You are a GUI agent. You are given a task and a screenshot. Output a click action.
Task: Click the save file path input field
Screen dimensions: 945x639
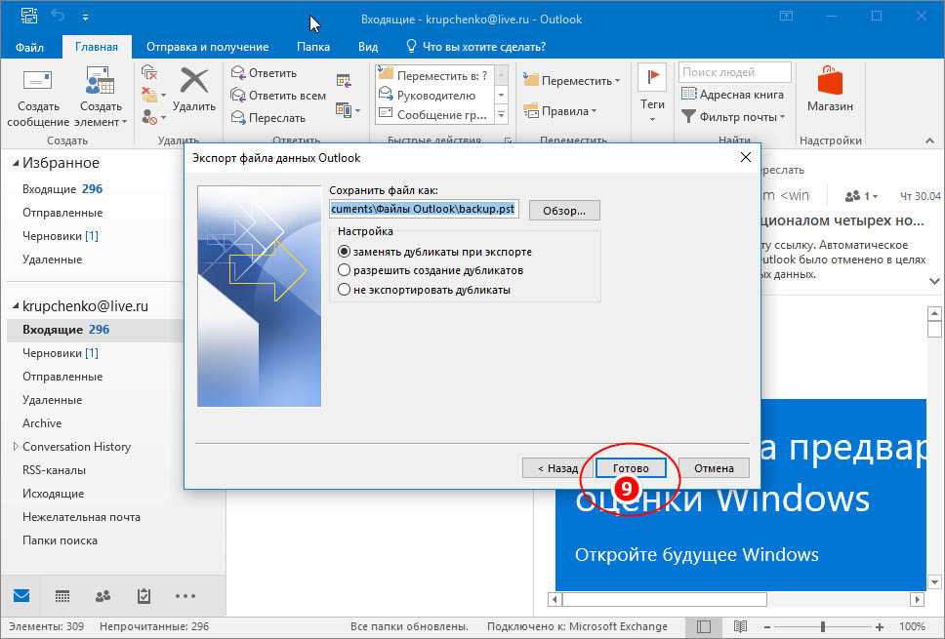(x=423, y=209)
